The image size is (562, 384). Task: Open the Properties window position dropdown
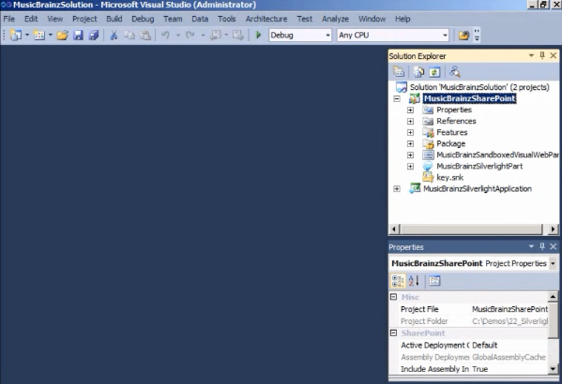click(x=531, y=246)
